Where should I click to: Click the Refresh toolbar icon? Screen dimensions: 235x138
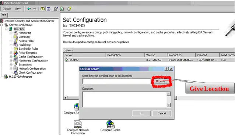(62, 9)
